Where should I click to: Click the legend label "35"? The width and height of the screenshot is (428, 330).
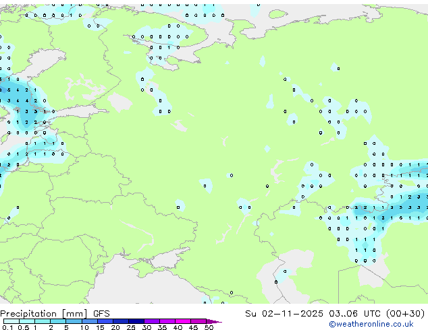pyautogui.click(x=162, y=327)
